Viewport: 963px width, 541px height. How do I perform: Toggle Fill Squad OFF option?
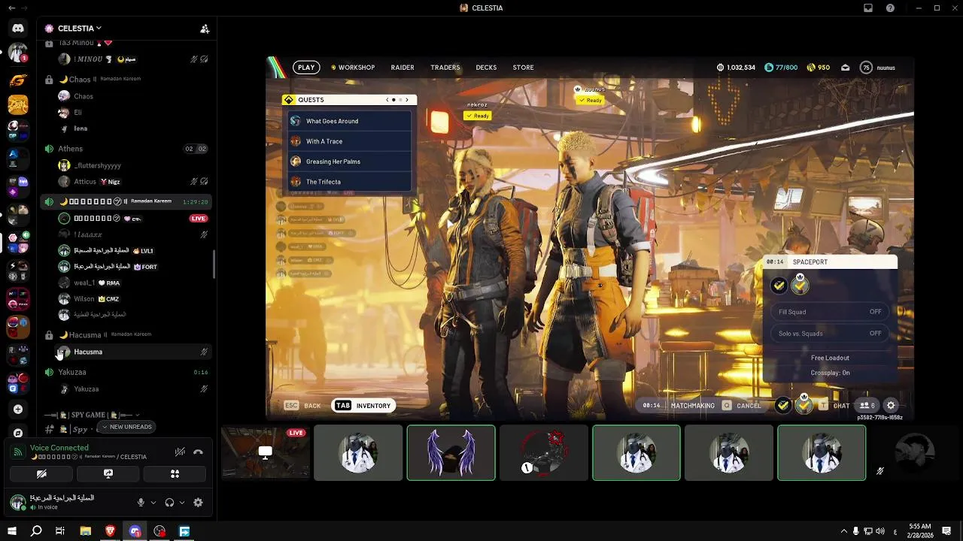pyautogui.click(x=828, y=312)
